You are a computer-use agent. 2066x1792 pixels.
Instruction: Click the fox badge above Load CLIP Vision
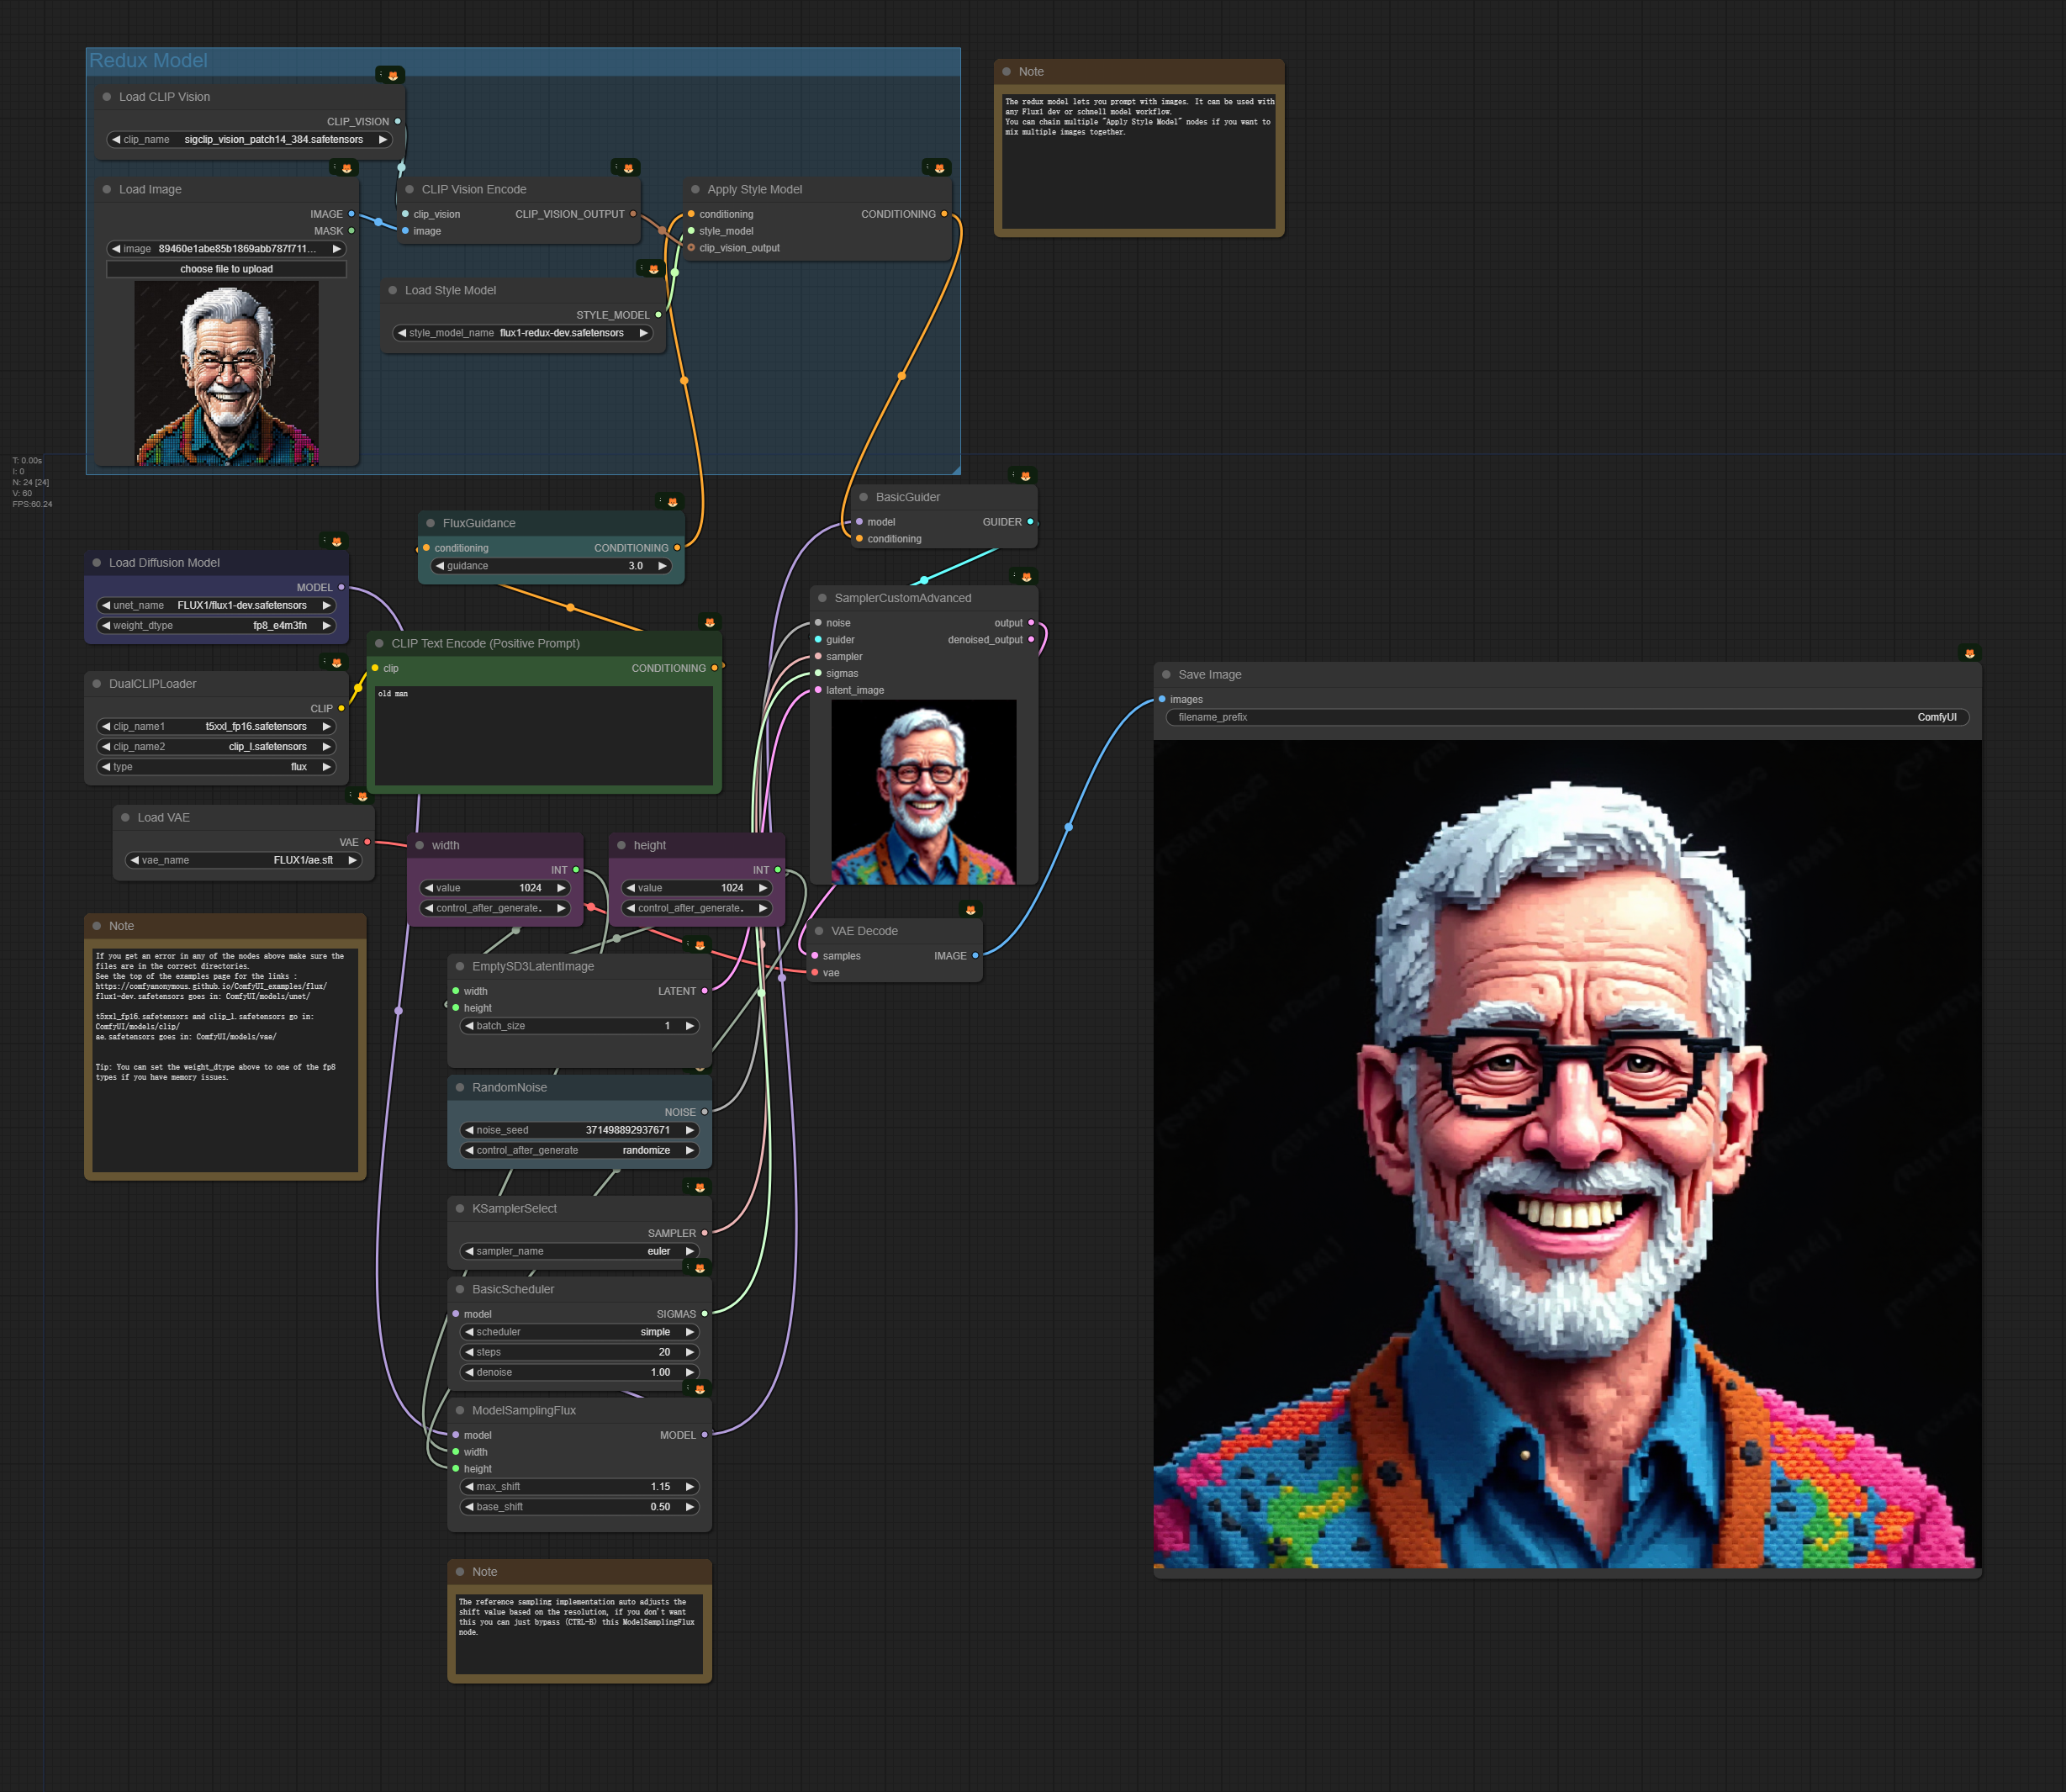392,76
